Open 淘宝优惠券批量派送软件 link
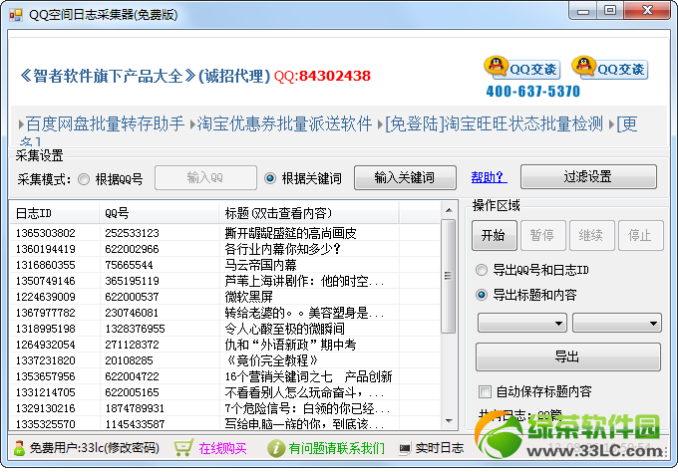This screenshot has height=472, width=678. point(284,123)
